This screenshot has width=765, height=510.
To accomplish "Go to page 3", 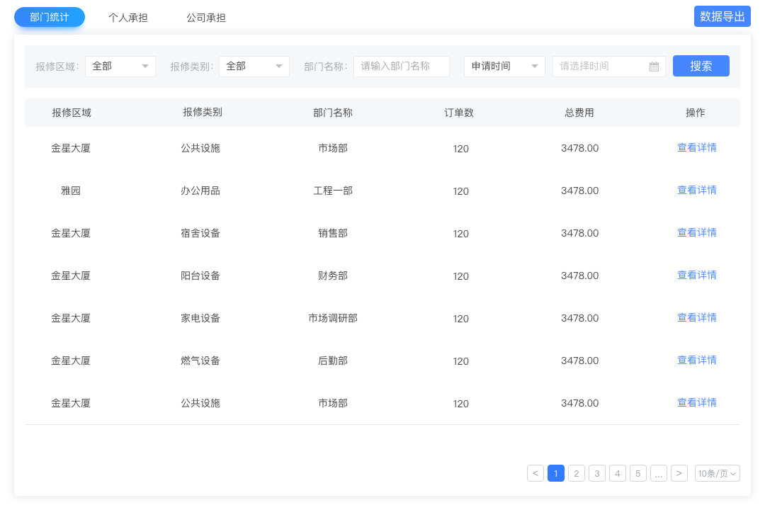I will pyautogui.click(x=596, y=473).
